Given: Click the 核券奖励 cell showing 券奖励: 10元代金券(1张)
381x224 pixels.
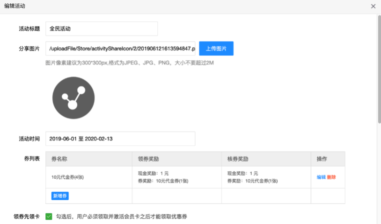Looking at the screenshot, I should click(x=266, y=177).
